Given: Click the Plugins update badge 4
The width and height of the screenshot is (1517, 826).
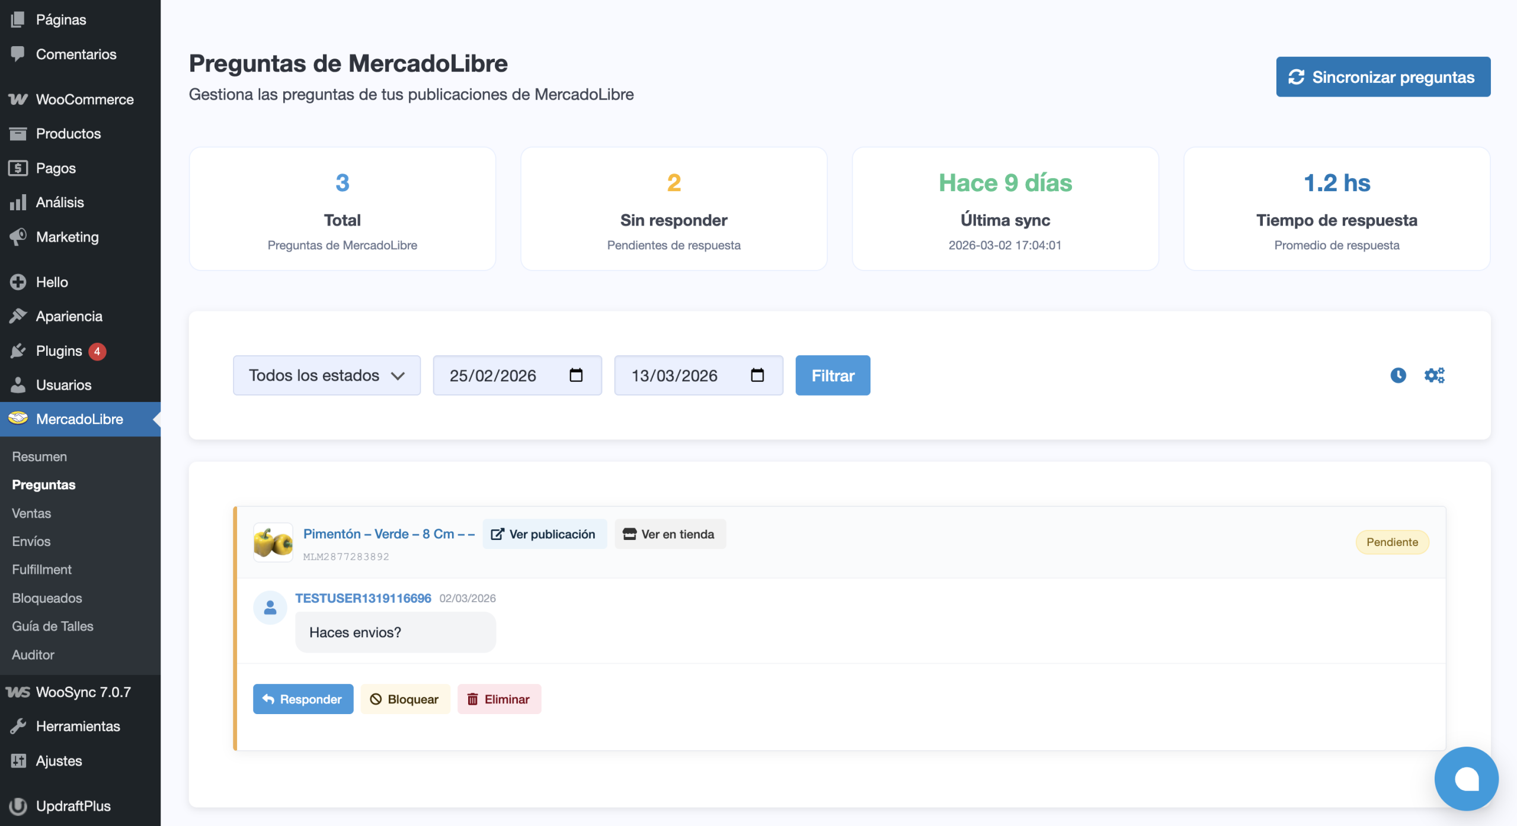Looking at the screenshot, I should (97, 351).
